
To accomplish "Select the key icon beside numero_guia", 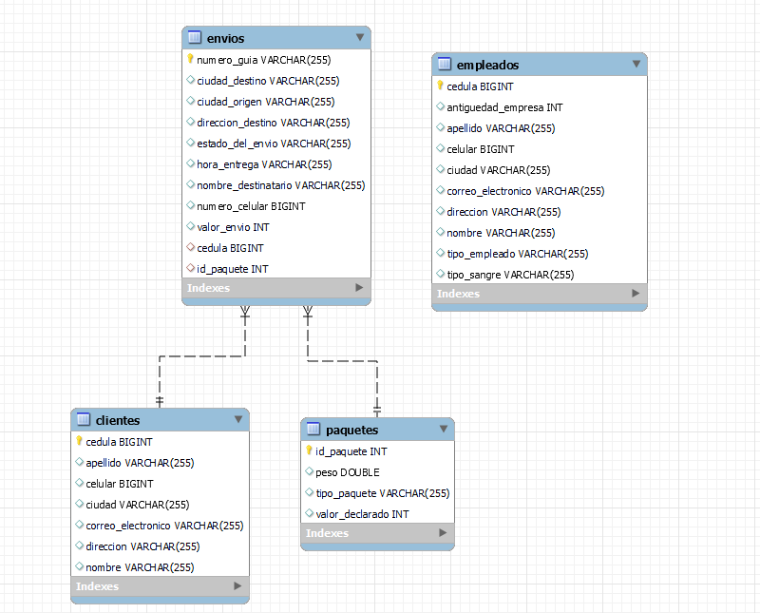I will point(191,60).
